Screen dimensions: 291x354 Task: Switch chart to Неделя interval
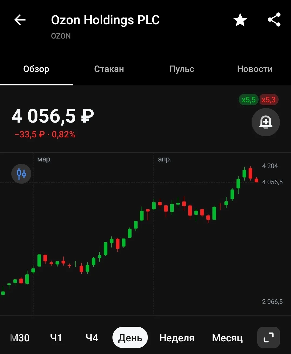point(177,338)
